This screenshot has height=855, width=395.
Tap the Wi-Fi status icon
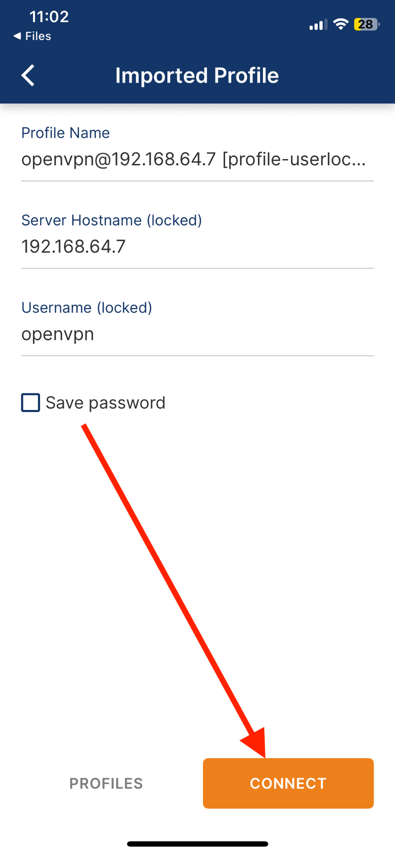click(x=341, y=24)
